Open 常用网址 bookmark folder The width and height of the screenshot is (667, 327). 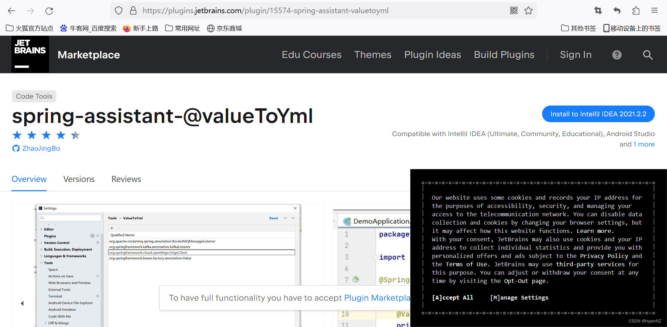click(x=183, y=28)
